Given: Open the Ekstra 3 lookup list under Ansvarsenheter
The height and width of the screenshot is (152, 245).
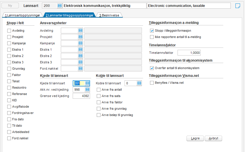Looking at the screenshot, I should [x=81, y=62].
